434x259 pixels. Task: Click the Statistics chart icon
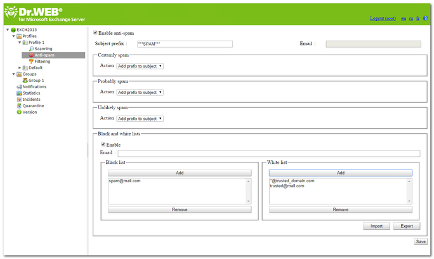click(x=19, y=93)
